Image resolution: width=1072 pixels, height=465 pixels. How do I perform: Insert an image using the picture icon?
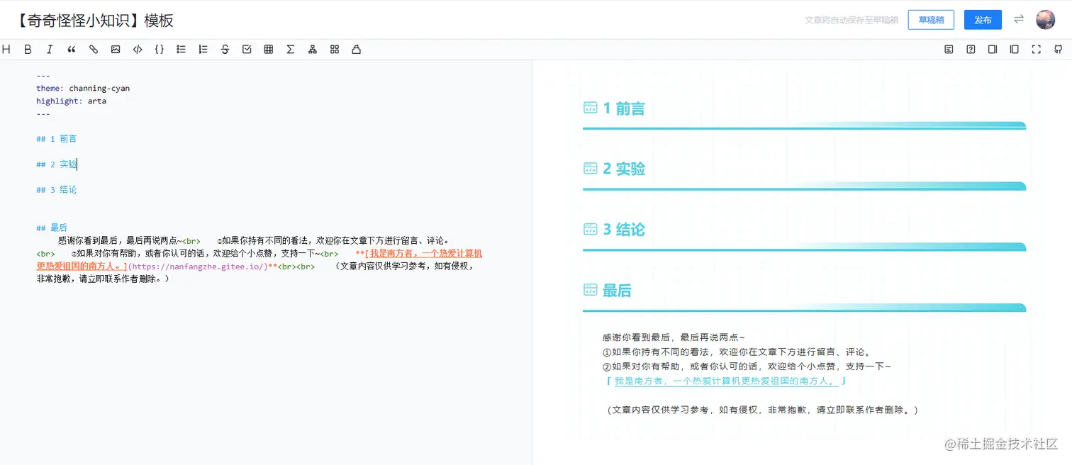pos(116,50)
